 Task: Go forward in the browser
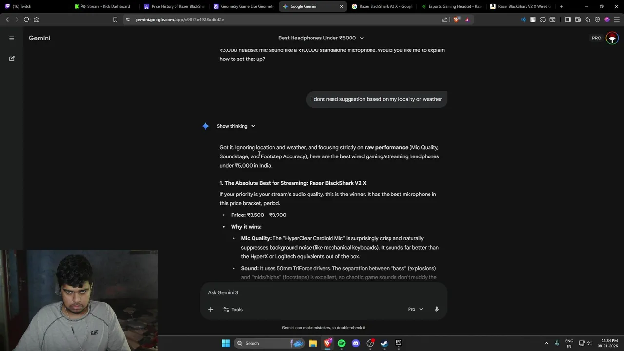[17, 19]
